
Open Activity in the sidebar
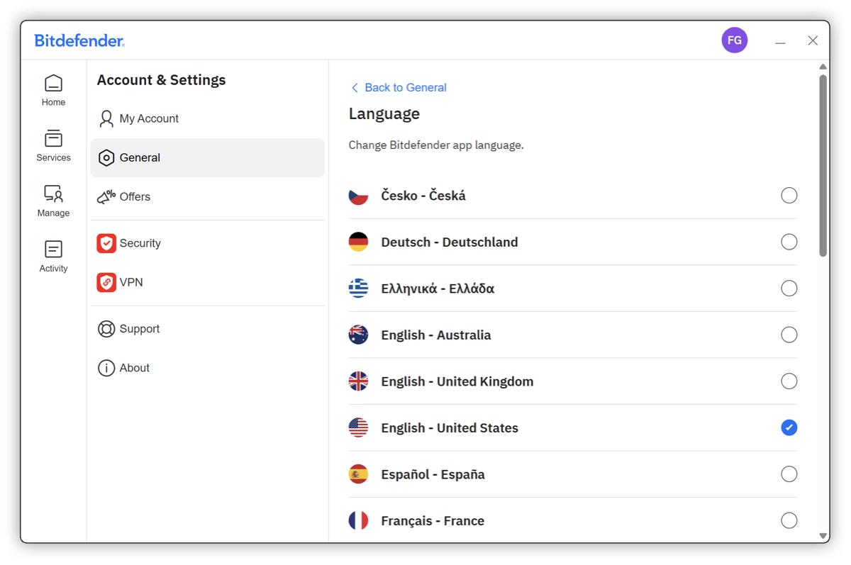point(53,257)
